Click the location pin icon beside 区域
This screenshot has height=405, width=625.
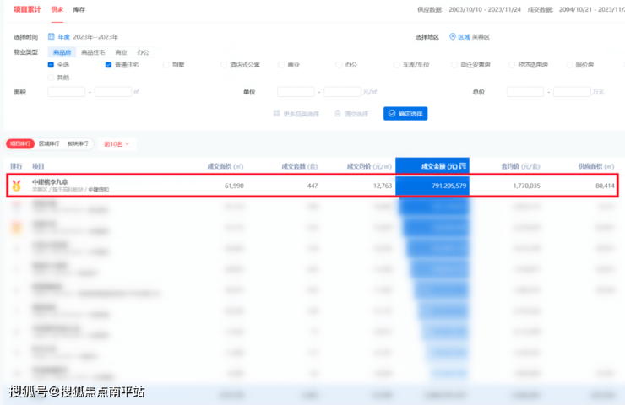(453, 36)
